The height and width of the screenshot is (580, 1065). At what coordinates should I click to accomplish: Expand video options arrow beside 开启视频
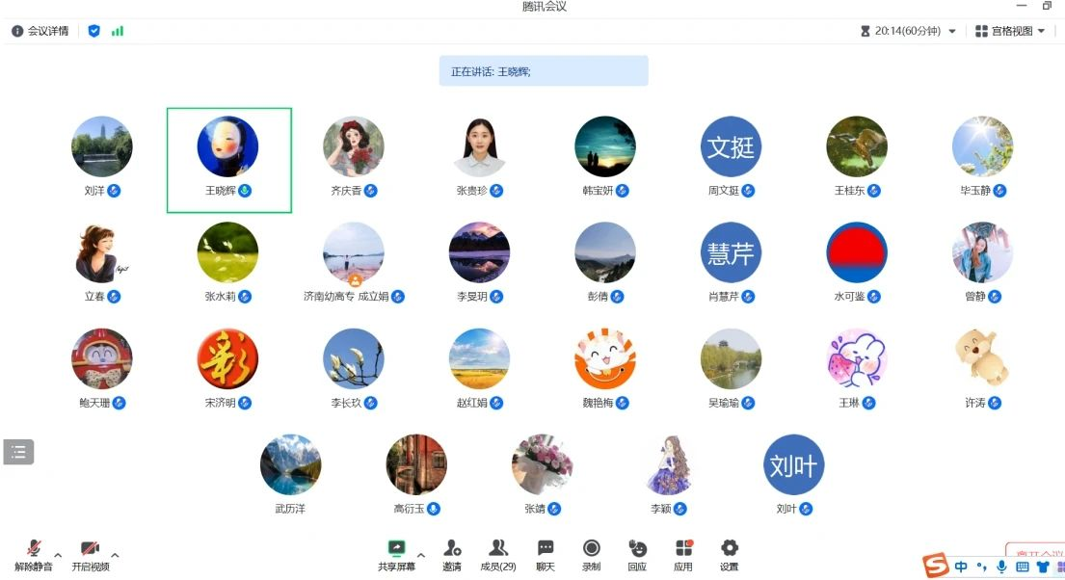[116, 555]
